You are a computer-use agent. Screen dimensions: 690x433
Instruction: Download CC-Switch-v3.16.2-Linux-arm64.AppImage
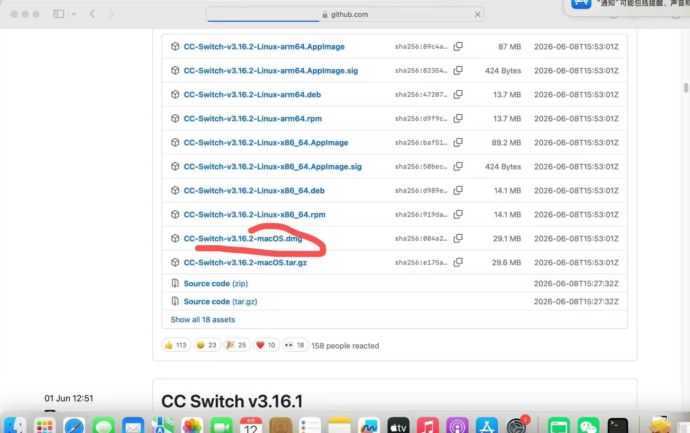264,46
